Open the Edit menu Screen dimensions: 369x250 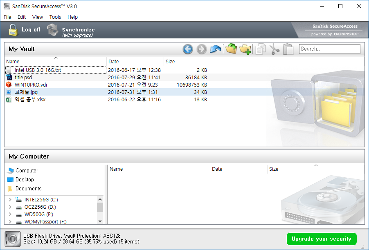(x=22, y=17)
